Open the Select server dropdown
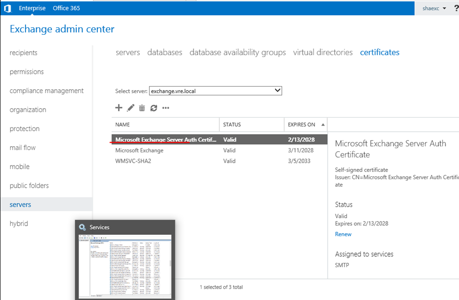Image resolution: width=459 pixels, height=300 pixels. (x=216, y=91)
